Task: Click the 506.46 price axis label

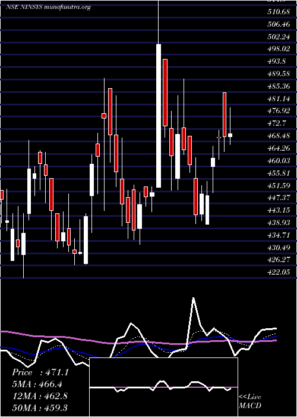Action: [x=278, y=24]
